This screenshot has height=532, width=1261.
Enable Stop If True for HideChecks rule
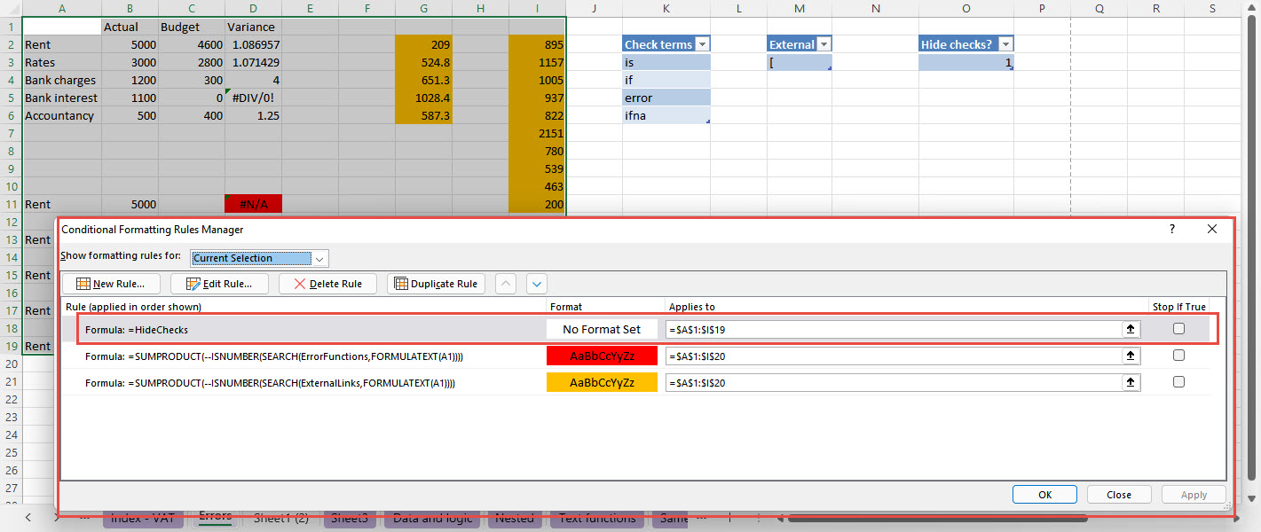tap(1178, 329)
